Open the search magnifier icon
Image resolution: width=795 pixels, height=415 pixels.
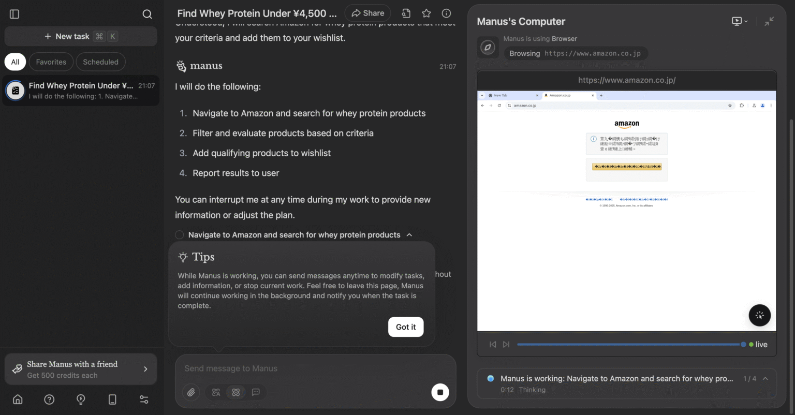click(x=147, y=14)
